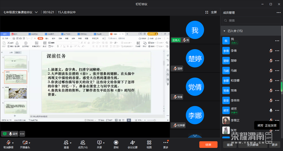Open the meeting title dropdown 七年级语文备课组会议
The height and width of the screenshot is (151, 283).
[x=36, y=12]
